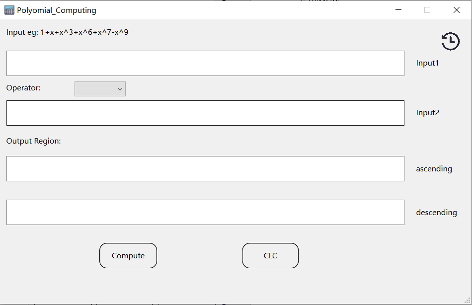Viewport: 472px width, 305px height.
Task: Minimize the Polyomial_Computing window
Action: (398, 10)
